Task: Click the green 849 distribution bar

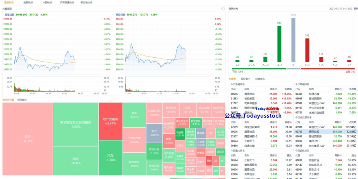Action: tap(279, 44)
